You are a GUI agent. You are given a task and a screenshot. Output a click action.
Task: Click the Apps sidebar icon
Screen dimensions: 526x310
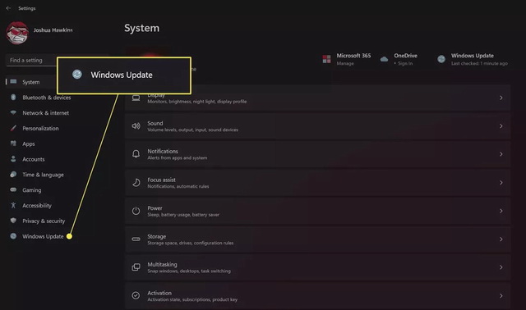coord(13,144)
